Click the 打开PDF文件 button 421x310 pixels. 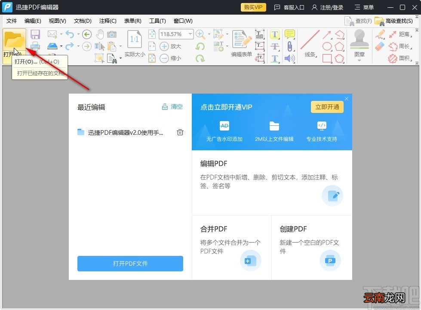(130, 264)
